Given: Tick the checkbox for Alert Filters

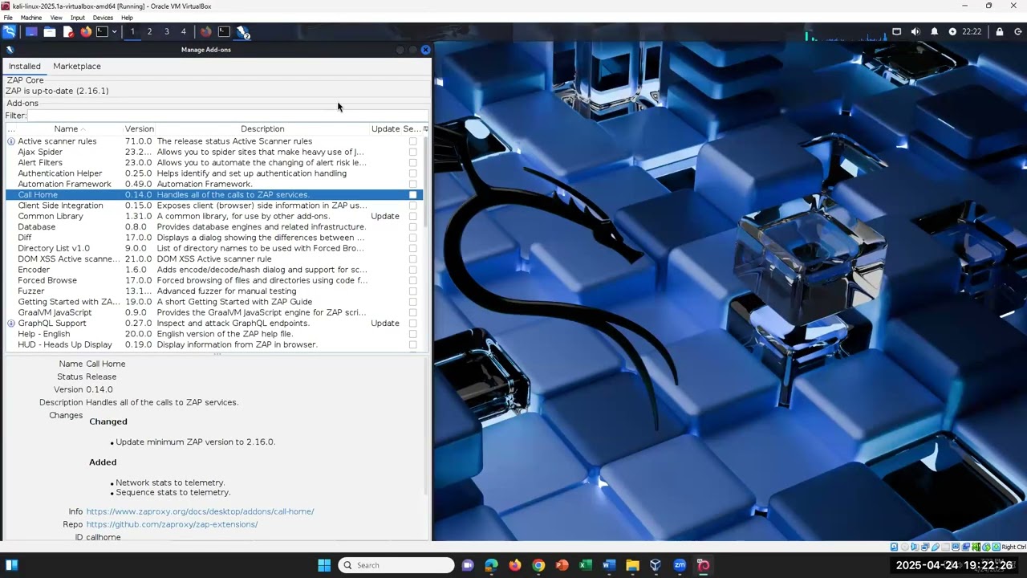Looking at the screenshot, I should pos(413,163).
